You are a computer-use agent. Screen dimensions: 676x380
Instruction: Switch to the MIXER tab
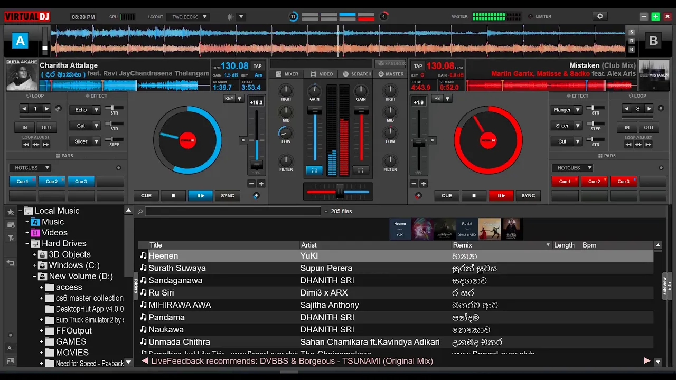[x=287, y=74]
